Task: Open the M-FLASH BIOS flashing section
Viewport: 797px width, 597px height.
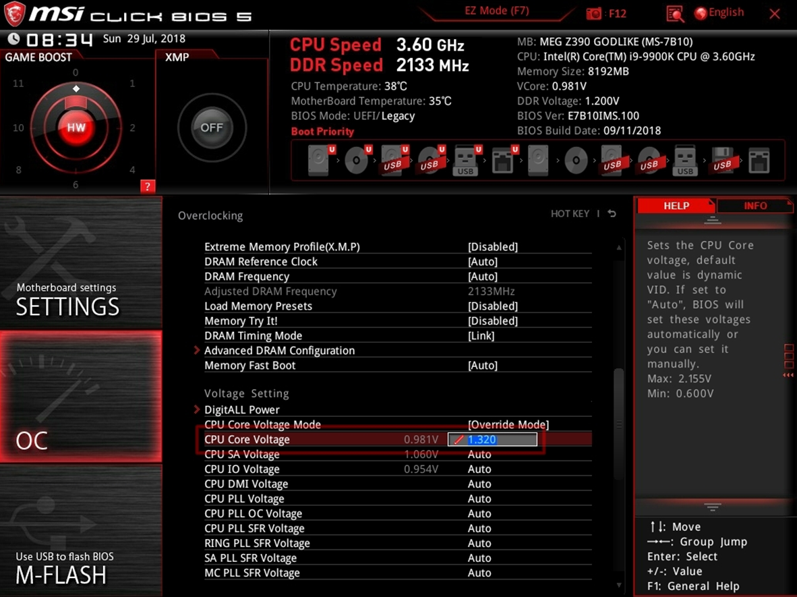Action: (82, 530)
